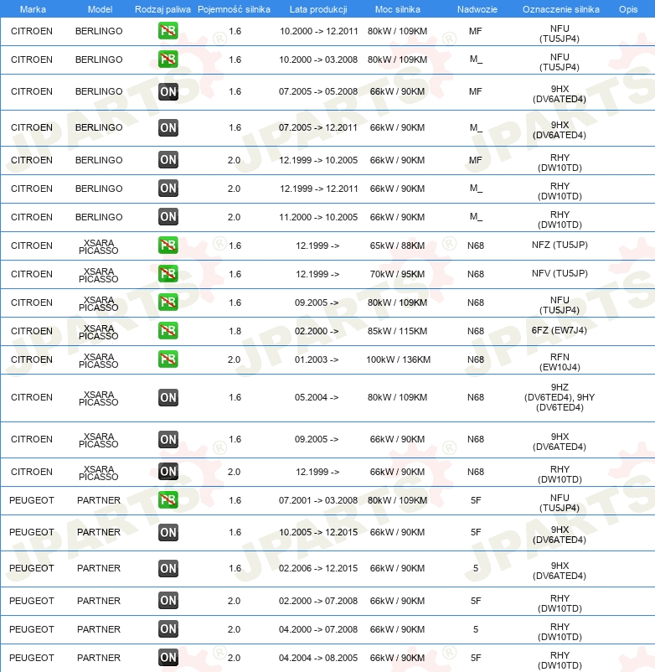Viewport: 655px width, 672px height.
Task: Click the engine code NFZ (TU5JP)
Action: pyautogui.click(x=560, y=245)
